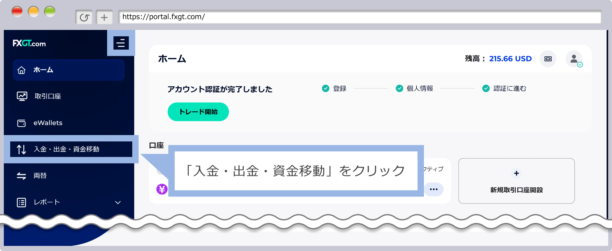The height and width of the screenshot is (251, 612).
Task: Open the user profile avatar icon
Action: 574,59
